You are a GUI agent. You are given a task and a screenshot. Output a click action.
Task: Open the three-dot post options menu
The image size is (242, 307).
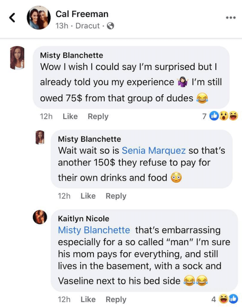(230, 17)
